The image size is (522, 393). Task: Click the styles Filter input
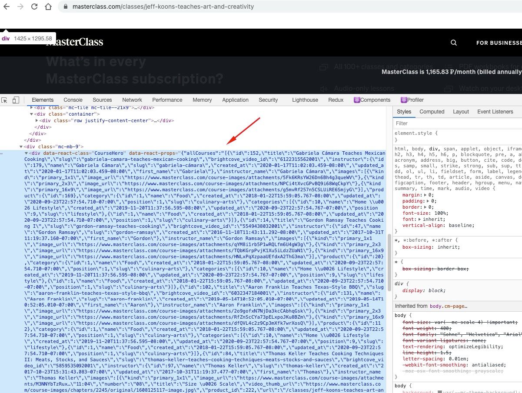[457, 123]
